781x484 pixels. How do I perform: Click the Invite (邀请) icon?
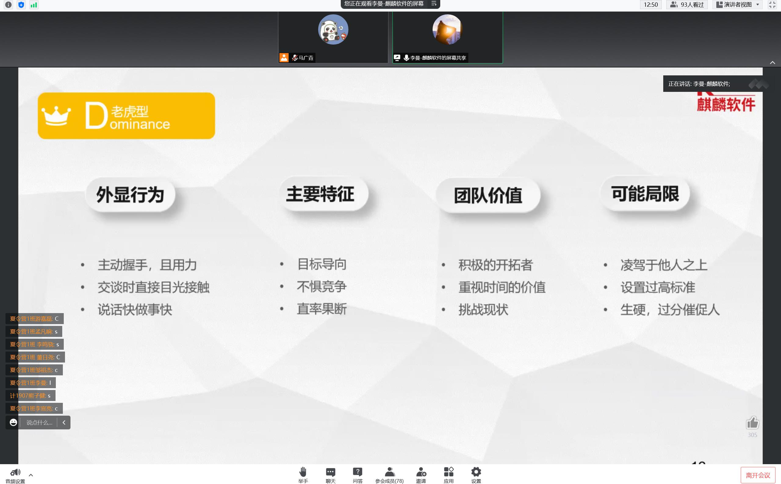point(421,472)
